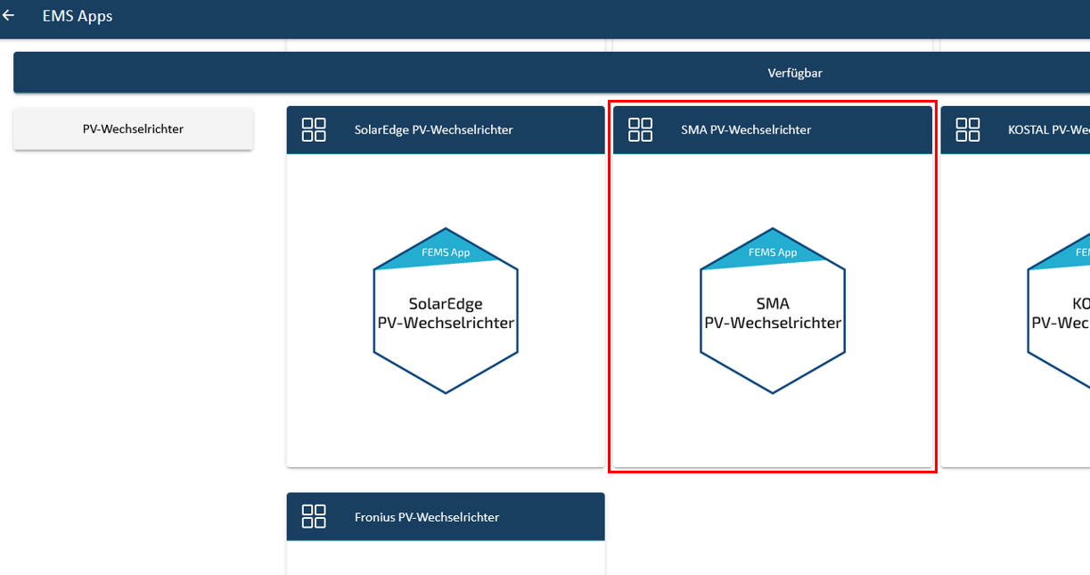Open the Fronius PV-Wechselrichter card title

click(427, 517)
